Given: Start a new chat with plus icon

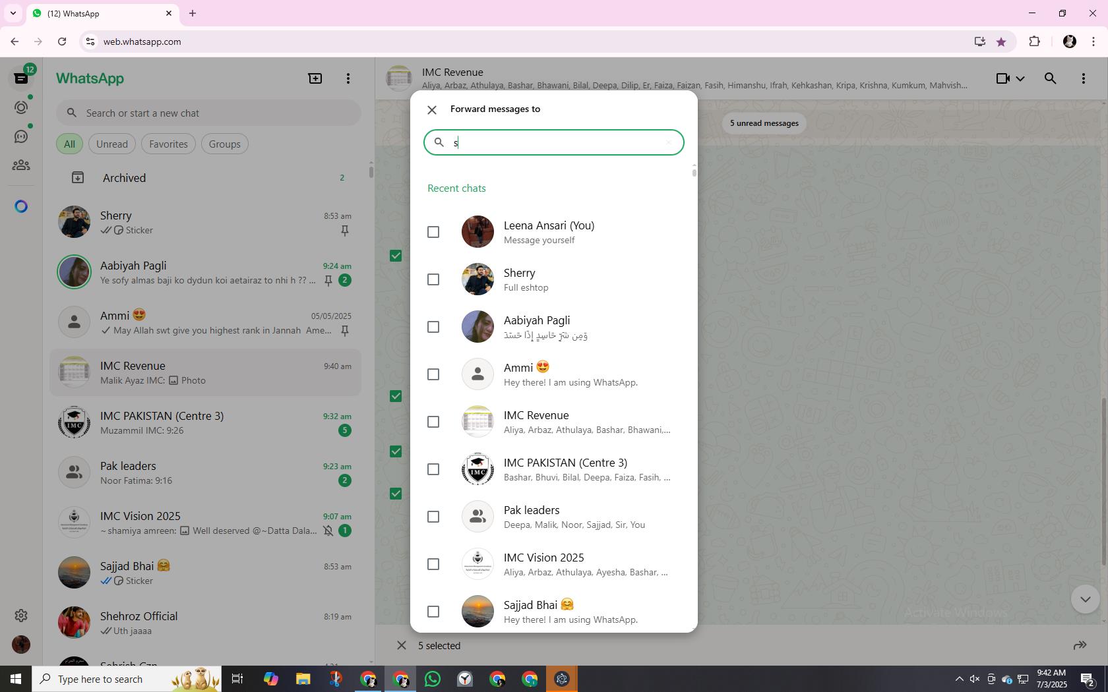Looking at the screenshot, I should 315,78.
